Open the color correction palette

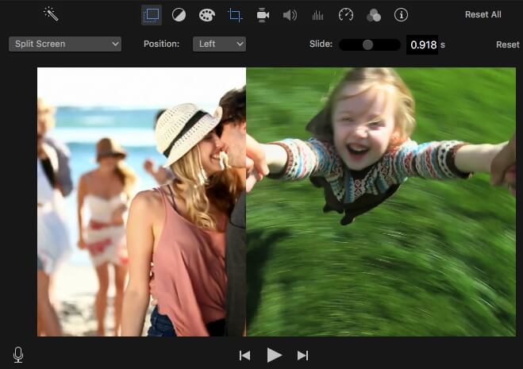(x=206, y=14)
